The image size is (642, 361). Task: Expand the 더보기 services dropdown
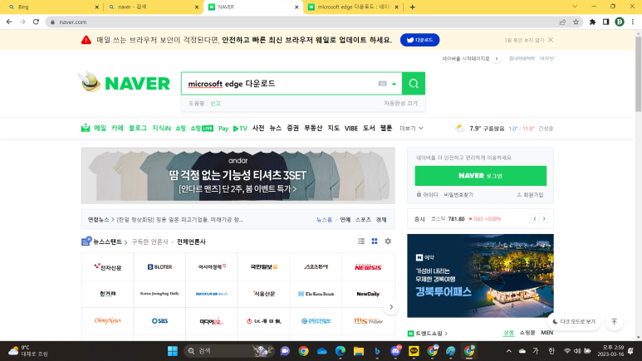[411, 129]
